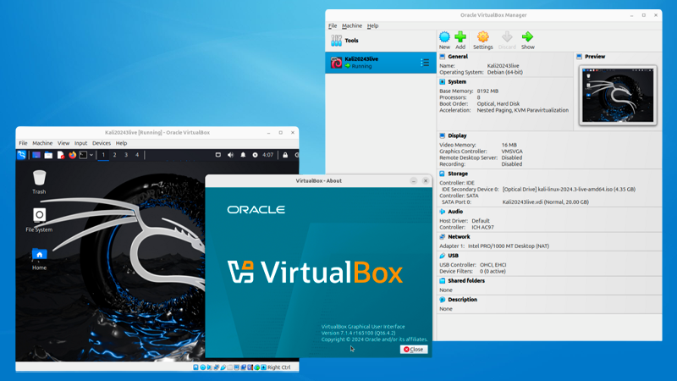Open Help menu in Kali VM window
The image size is (677, 381).
pos(121,143)
